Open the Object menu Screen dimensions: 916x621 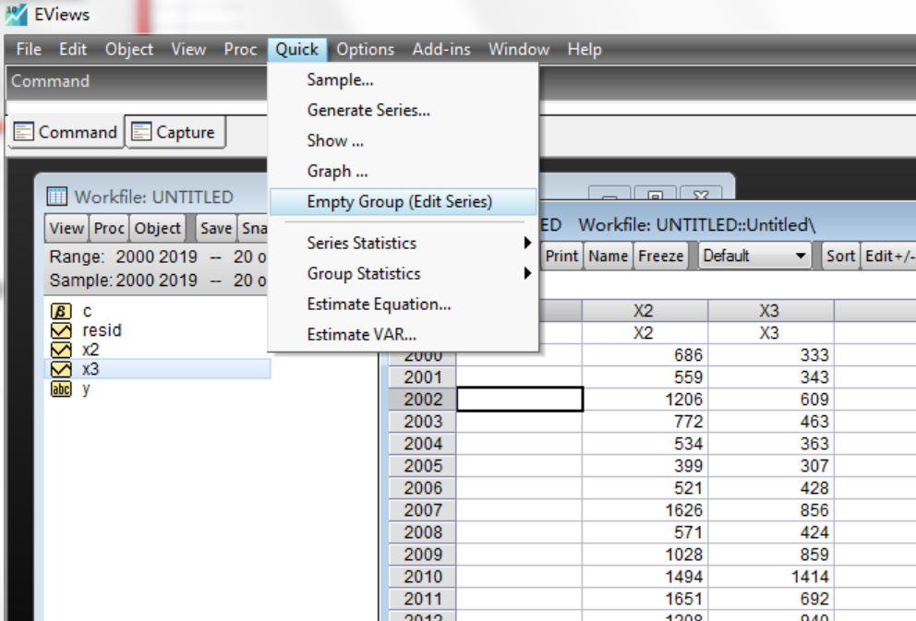click(129, 50)
